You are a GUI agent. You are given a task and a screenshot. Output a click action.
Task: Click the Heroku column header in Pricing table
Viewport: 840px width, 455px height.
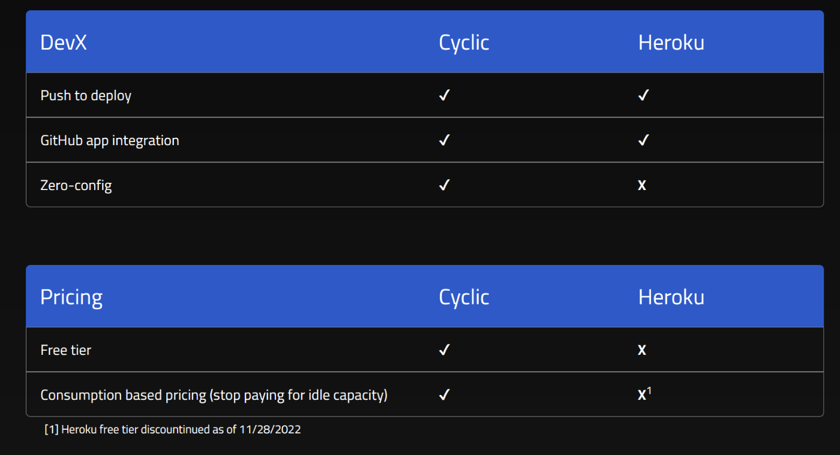671,297
